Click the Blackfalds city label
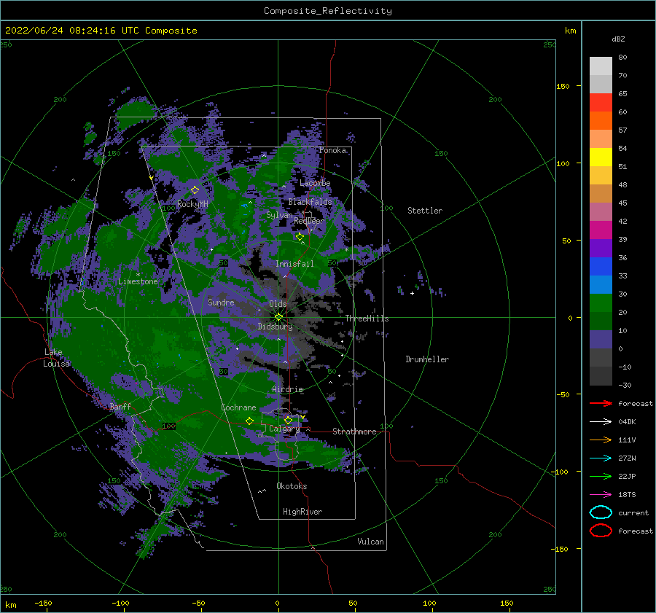The height and width of the screenshot is (613, 656). tap(310, 202)
